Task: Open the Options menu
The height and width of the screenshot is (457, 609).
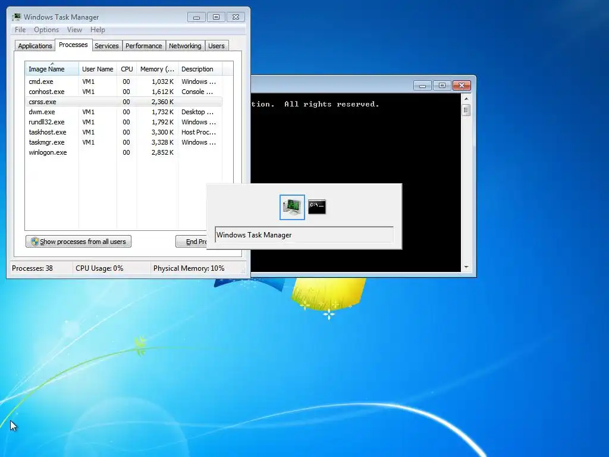Action: (46, 30)
